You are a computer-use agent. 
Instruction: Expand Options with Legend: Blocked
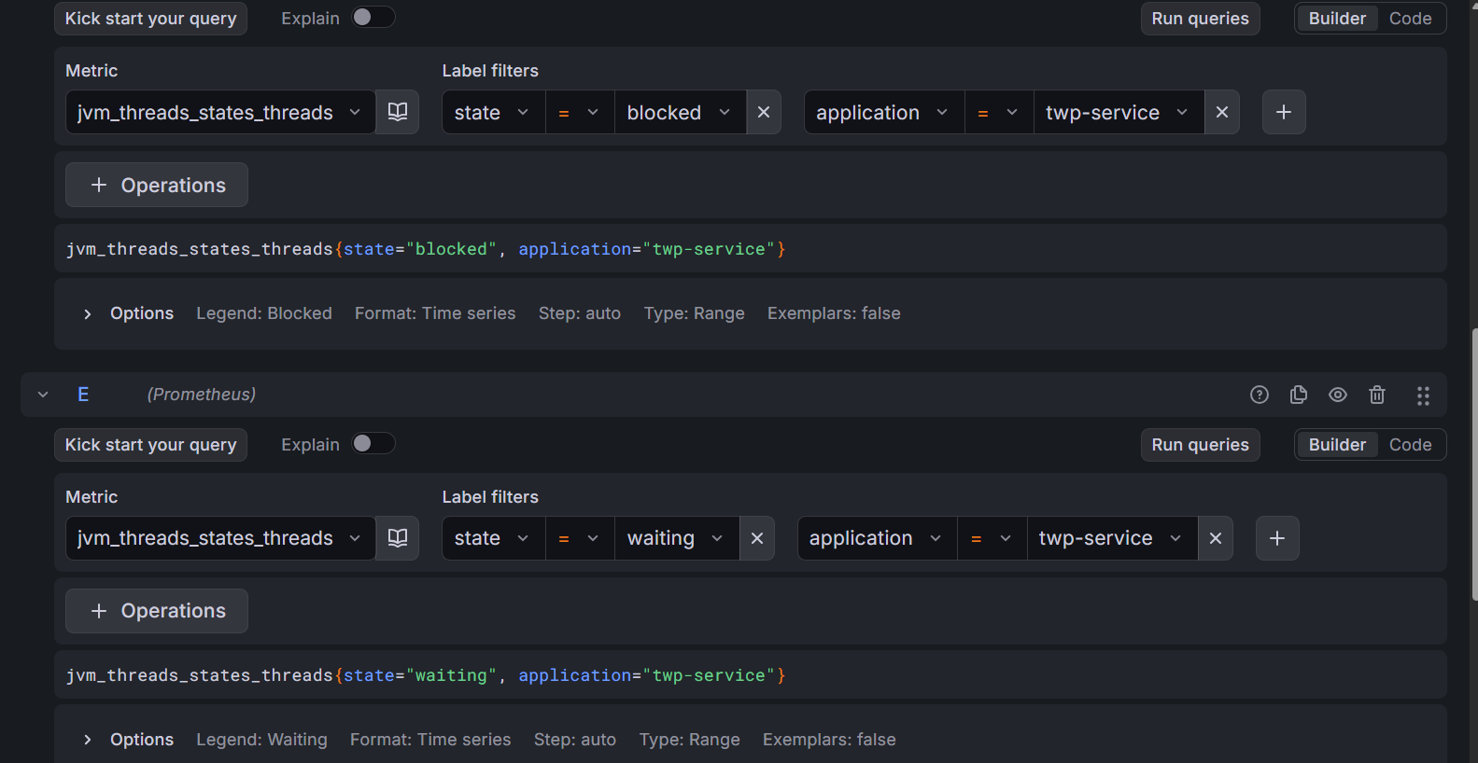pyautogui.click(x=128, y=313)
